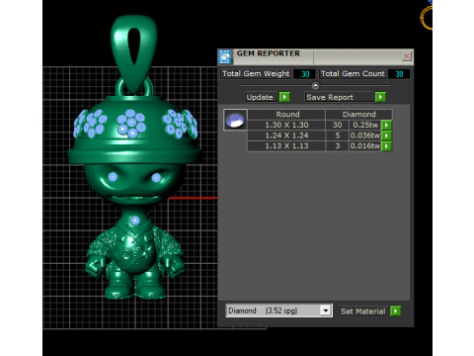474x356 pixels.
Task: Click the Save Report label
Action: click(339, 97)
